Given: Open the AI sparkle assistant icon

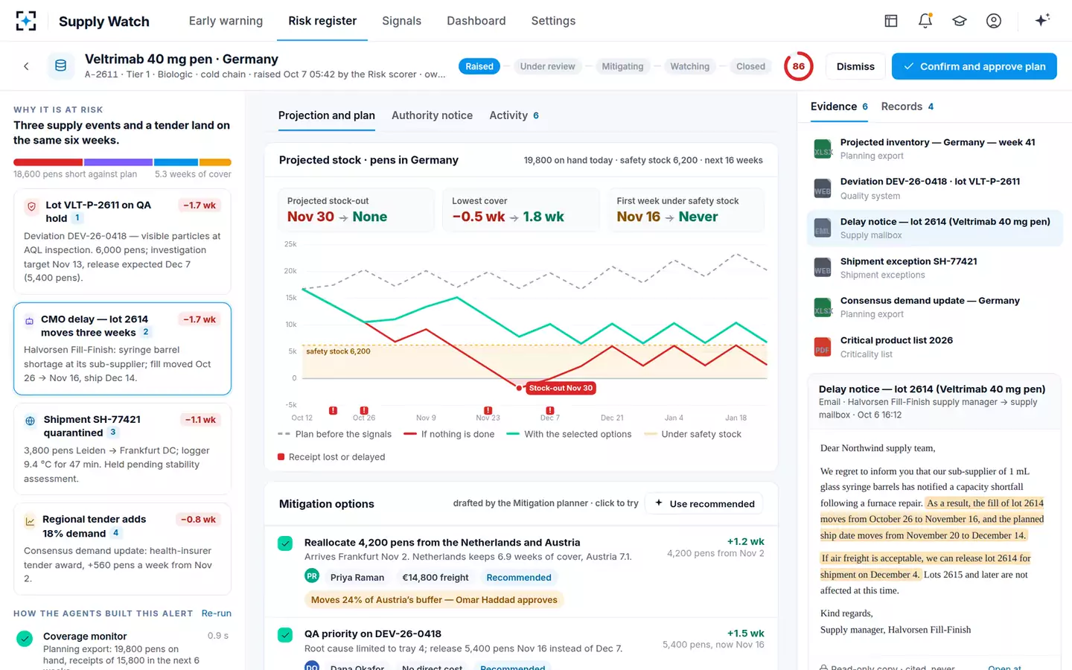Looking at the screenshot, I should [x=1042, y=20].
